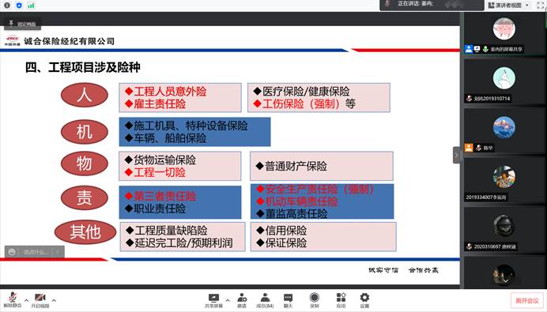Click the meeting info icon at top left
The width and height of the screenshot is (547, 312).
(6, 6)
